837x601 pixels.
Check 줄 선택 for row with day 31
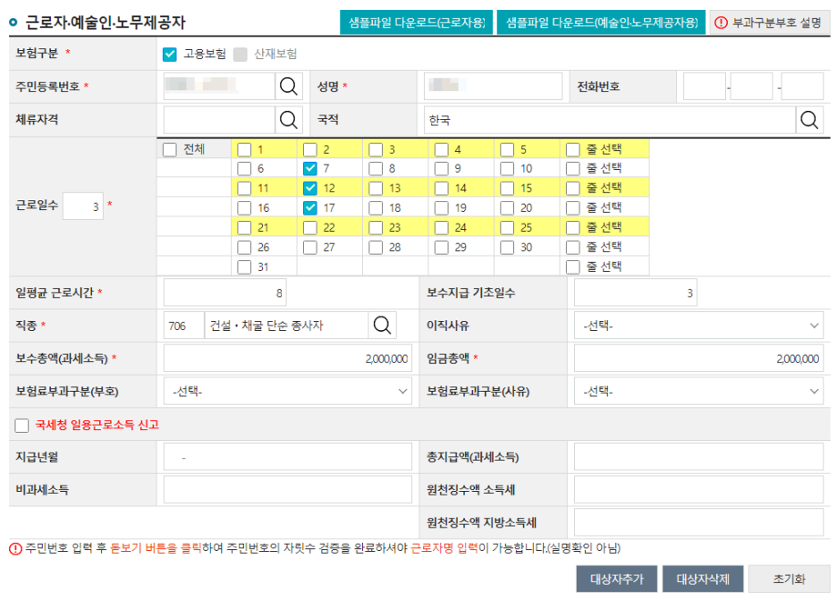pos(573,267)
